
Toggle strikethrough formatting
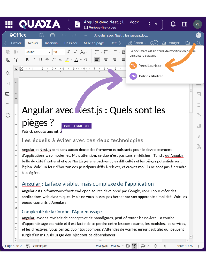point(47,60)
